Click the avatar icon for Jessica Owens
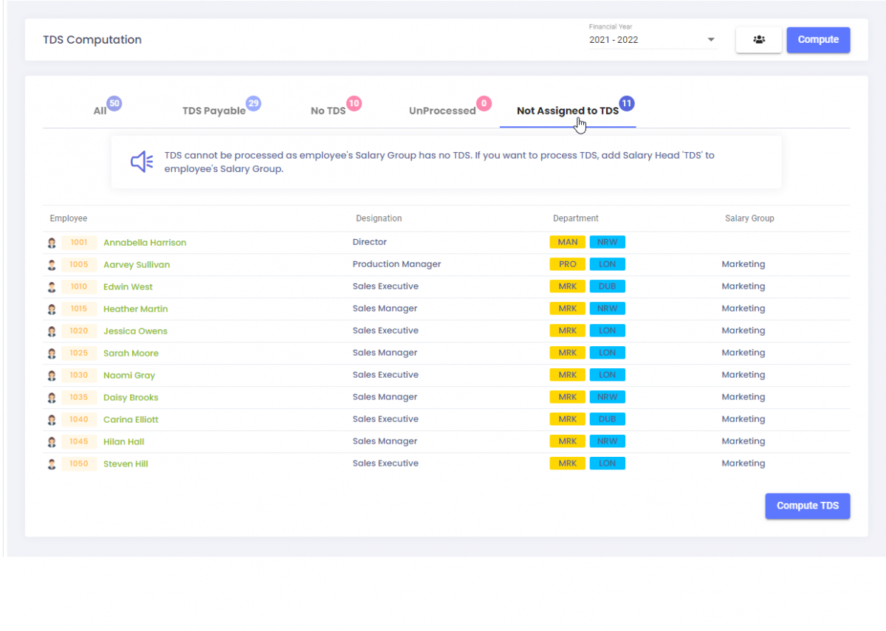The image size is (886, 631). pyautogui.click(x=51, y=331)
